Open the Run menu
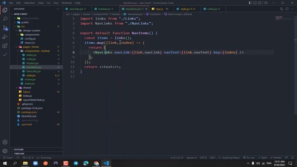Viewport: 297px width, 167px height. 56,3
